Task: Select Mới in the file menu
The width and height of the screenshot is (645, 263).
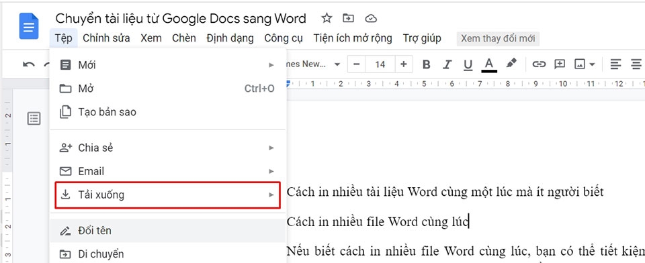Action: click(x=167, y=65)
